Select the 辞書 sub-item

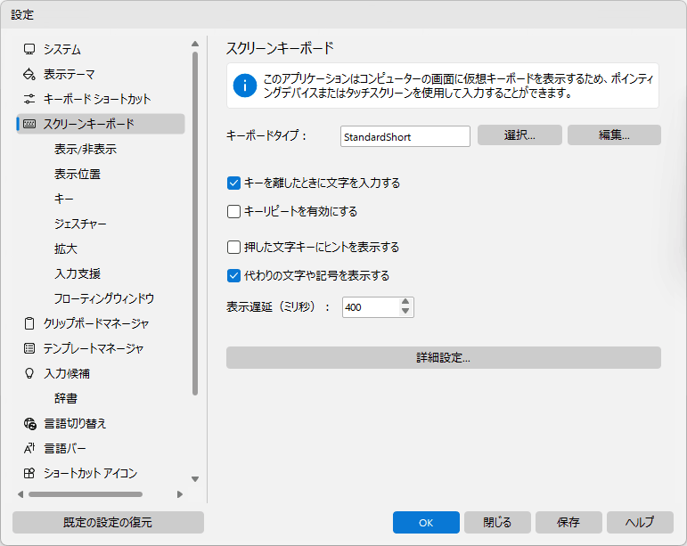[x=66, y=398]
